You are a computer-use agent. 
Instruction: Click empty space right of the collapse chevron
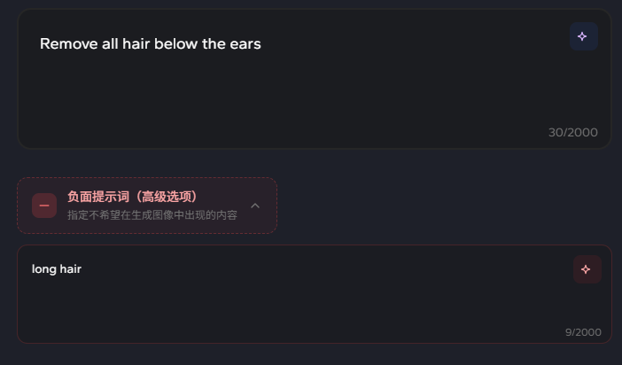(x=443, y=206)
